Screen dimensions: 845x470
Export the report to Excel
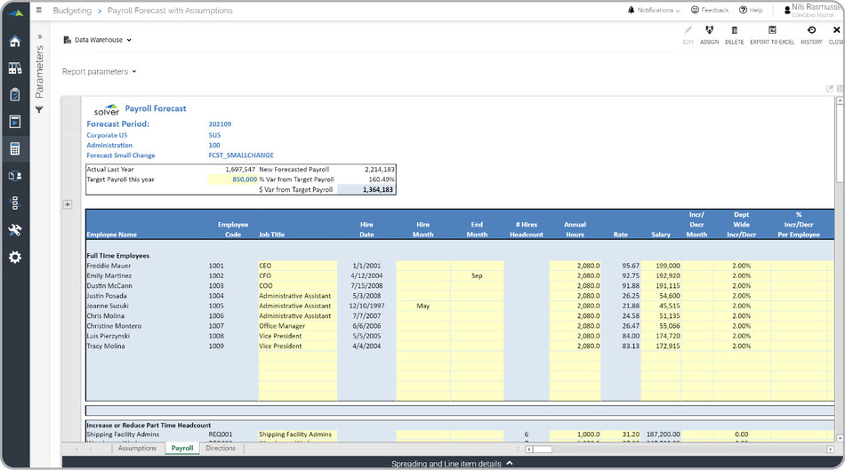[771, 35]
